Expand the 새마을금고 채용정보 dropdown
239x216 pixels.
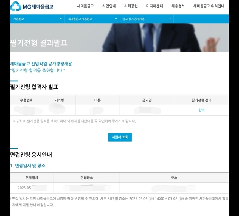[x=92, y=19]
